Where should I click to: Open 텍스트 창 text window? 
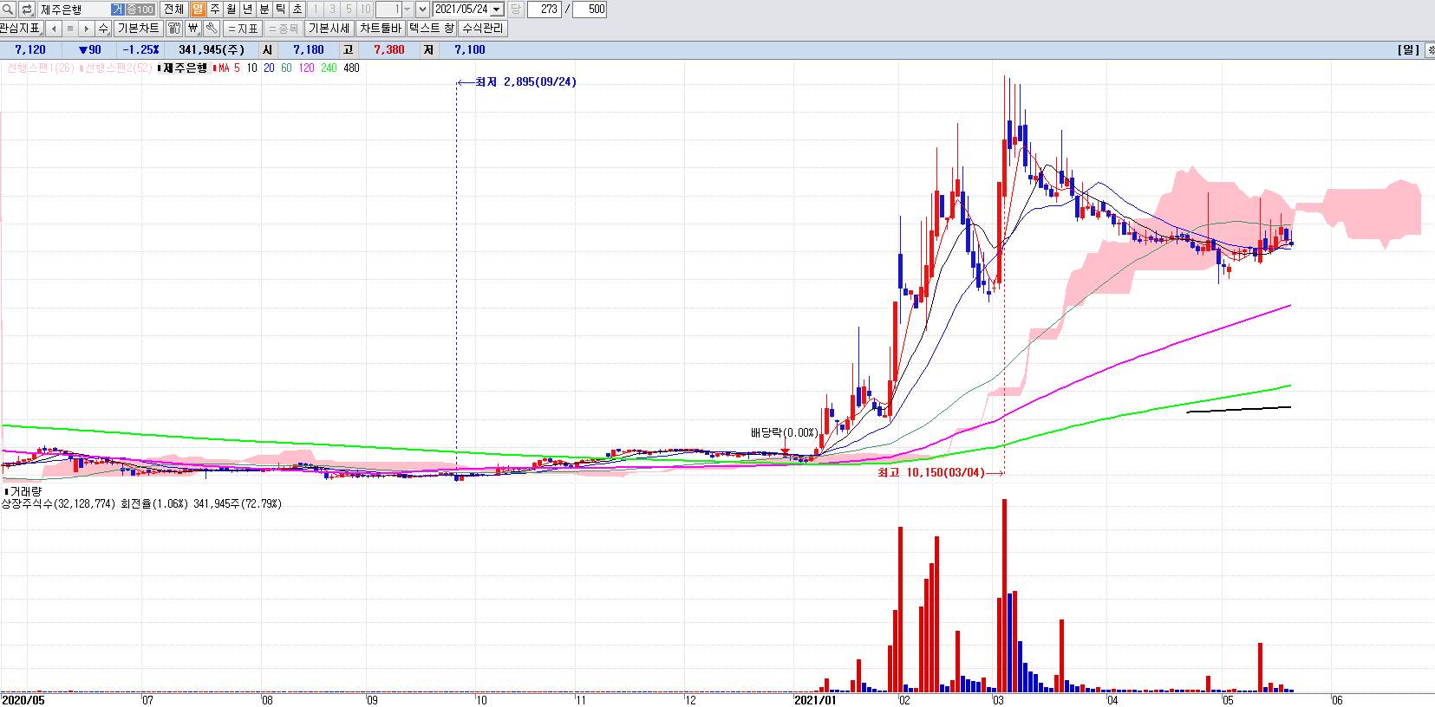coord(432,29)
